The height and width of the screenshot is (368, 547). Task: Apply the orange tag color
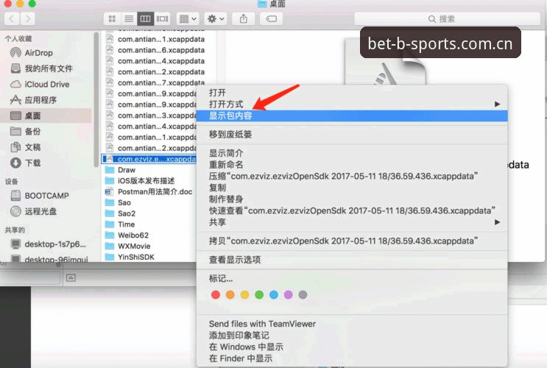coord(230,295)
